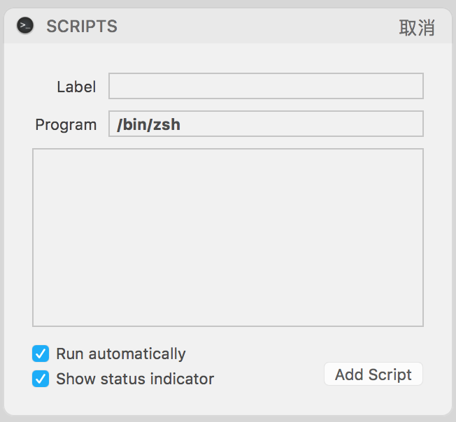Click the blue checkmark next to Run automatically
Screen dimensions: 456x422
click(x=41, y=354)
